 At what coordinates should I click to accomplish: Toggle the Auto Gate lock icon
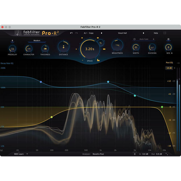[x=154, y=39]
